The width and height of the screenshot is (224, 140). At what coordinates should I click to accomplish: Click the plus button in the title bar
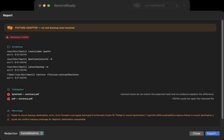[x=184, y=6]
